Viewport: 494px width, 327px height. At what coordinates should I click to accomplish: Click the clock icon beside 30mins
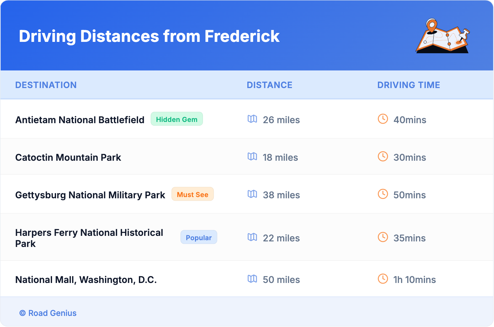tap(383, 156)
